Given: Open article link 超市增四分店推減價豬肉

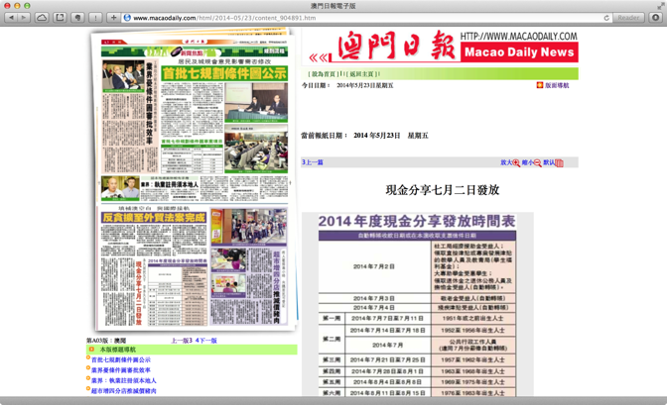Looking at the screenshot, I should [x=124, y=390].
